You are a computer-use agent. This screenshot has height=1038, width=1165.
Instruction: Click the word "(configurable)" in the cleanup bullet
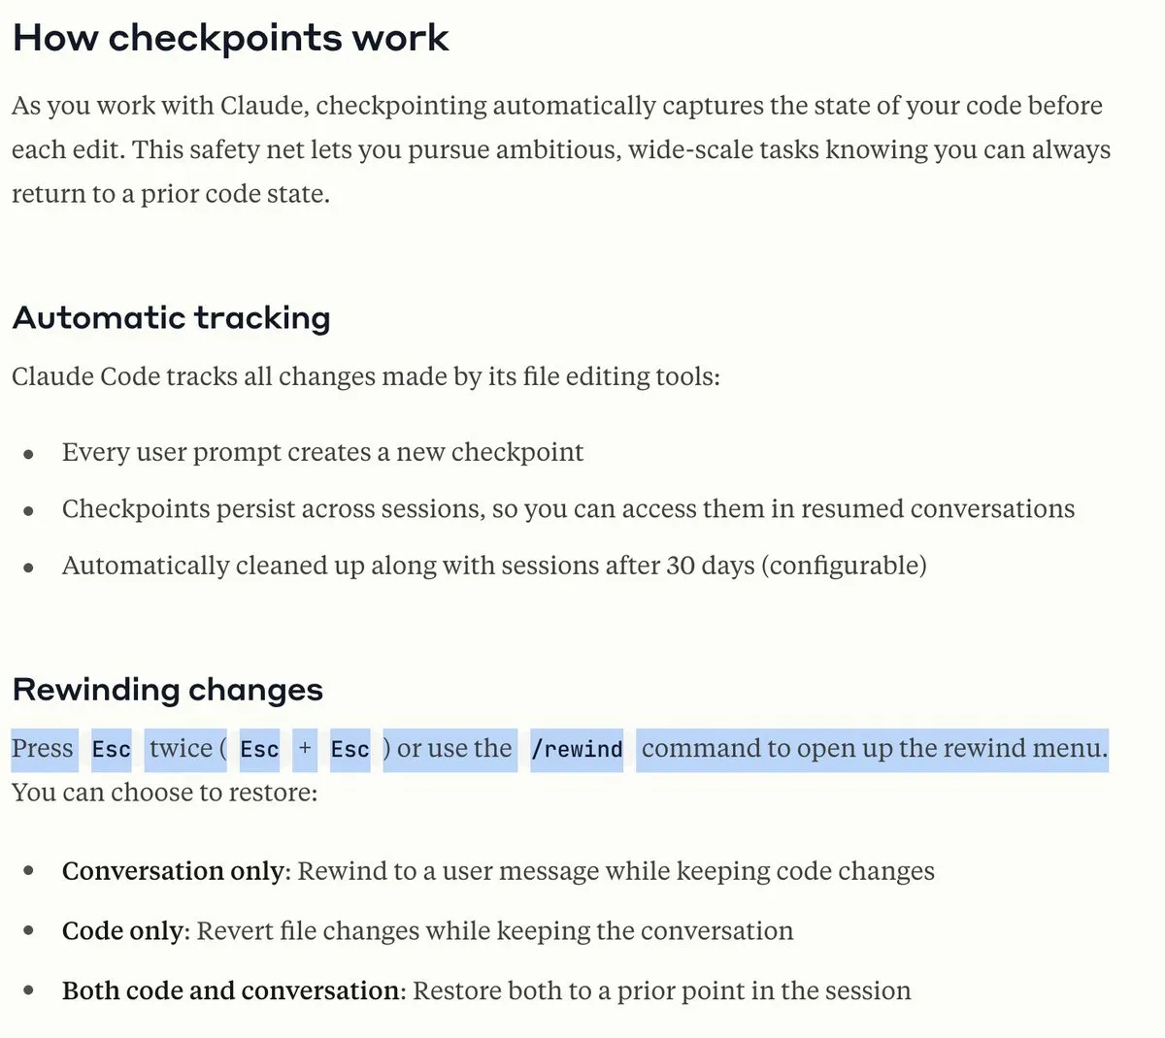(x=845, y=565)
